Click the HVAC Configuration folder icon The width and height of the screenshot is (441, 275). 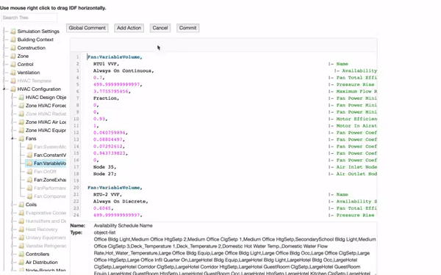coord(13,89)
